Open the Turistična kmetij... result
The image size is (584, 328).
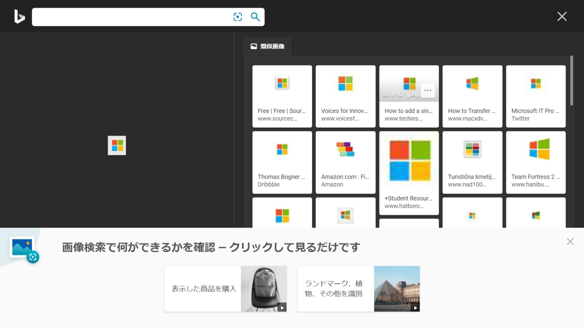tap(472, 162)
